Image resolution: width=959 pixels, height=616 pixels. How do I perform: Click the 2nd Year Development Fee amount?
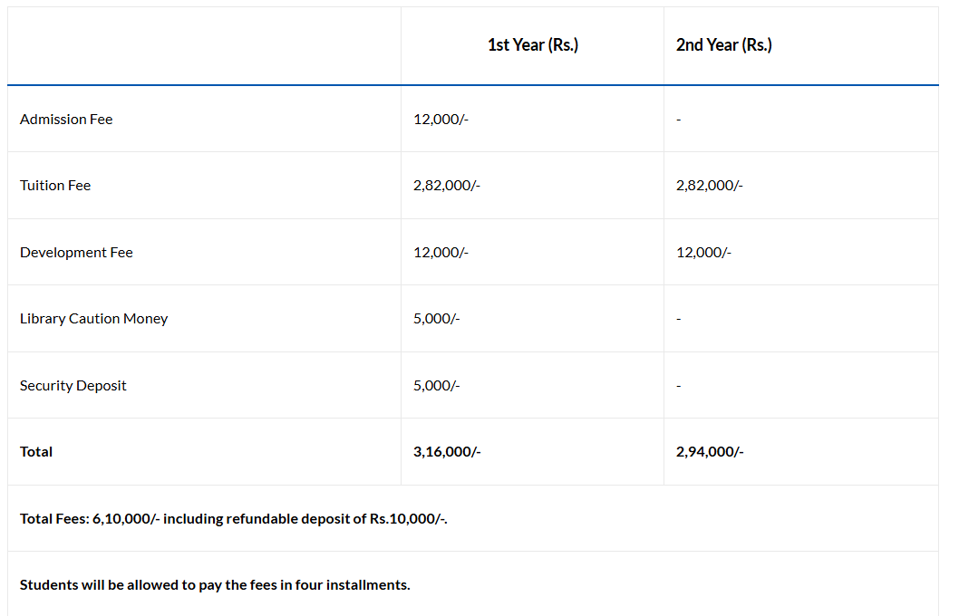click(x=703, y=253)
